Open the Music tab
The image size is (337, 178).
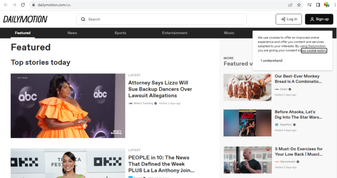click(x=229, y=33)
